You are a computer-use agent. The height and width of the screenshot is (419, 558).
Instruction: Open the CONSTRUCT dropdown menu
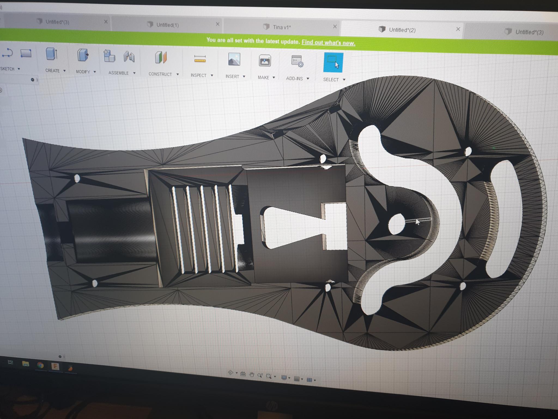pos(163,74)
